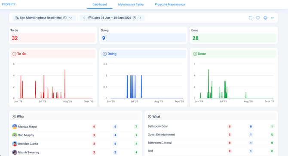Open Proactive Maintenance tab

tap(170, 4)
